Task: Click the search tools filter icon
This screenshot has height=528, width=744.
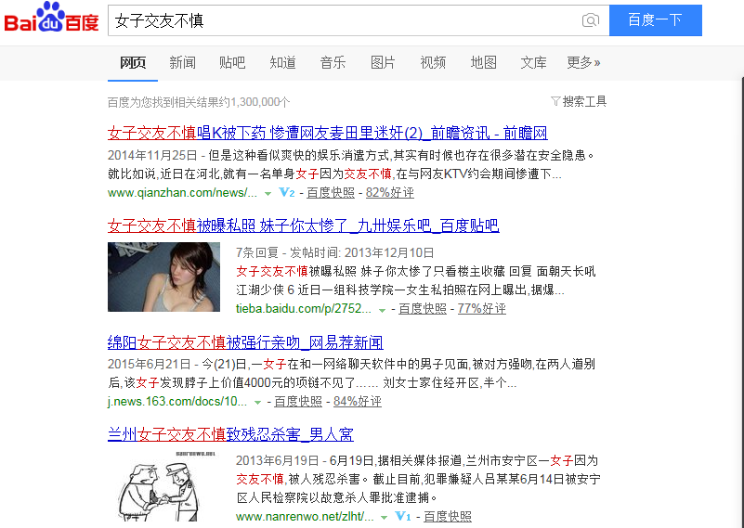Action: 555,101
